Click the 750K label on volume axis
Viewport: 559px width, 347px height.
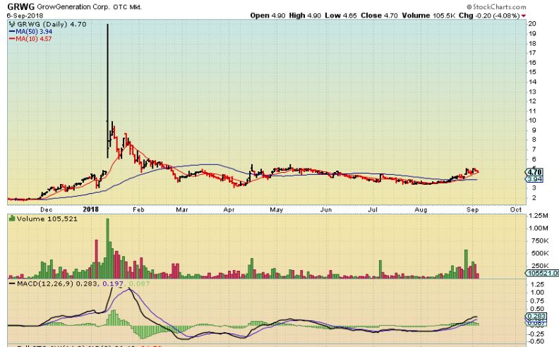tap(539, 241)
